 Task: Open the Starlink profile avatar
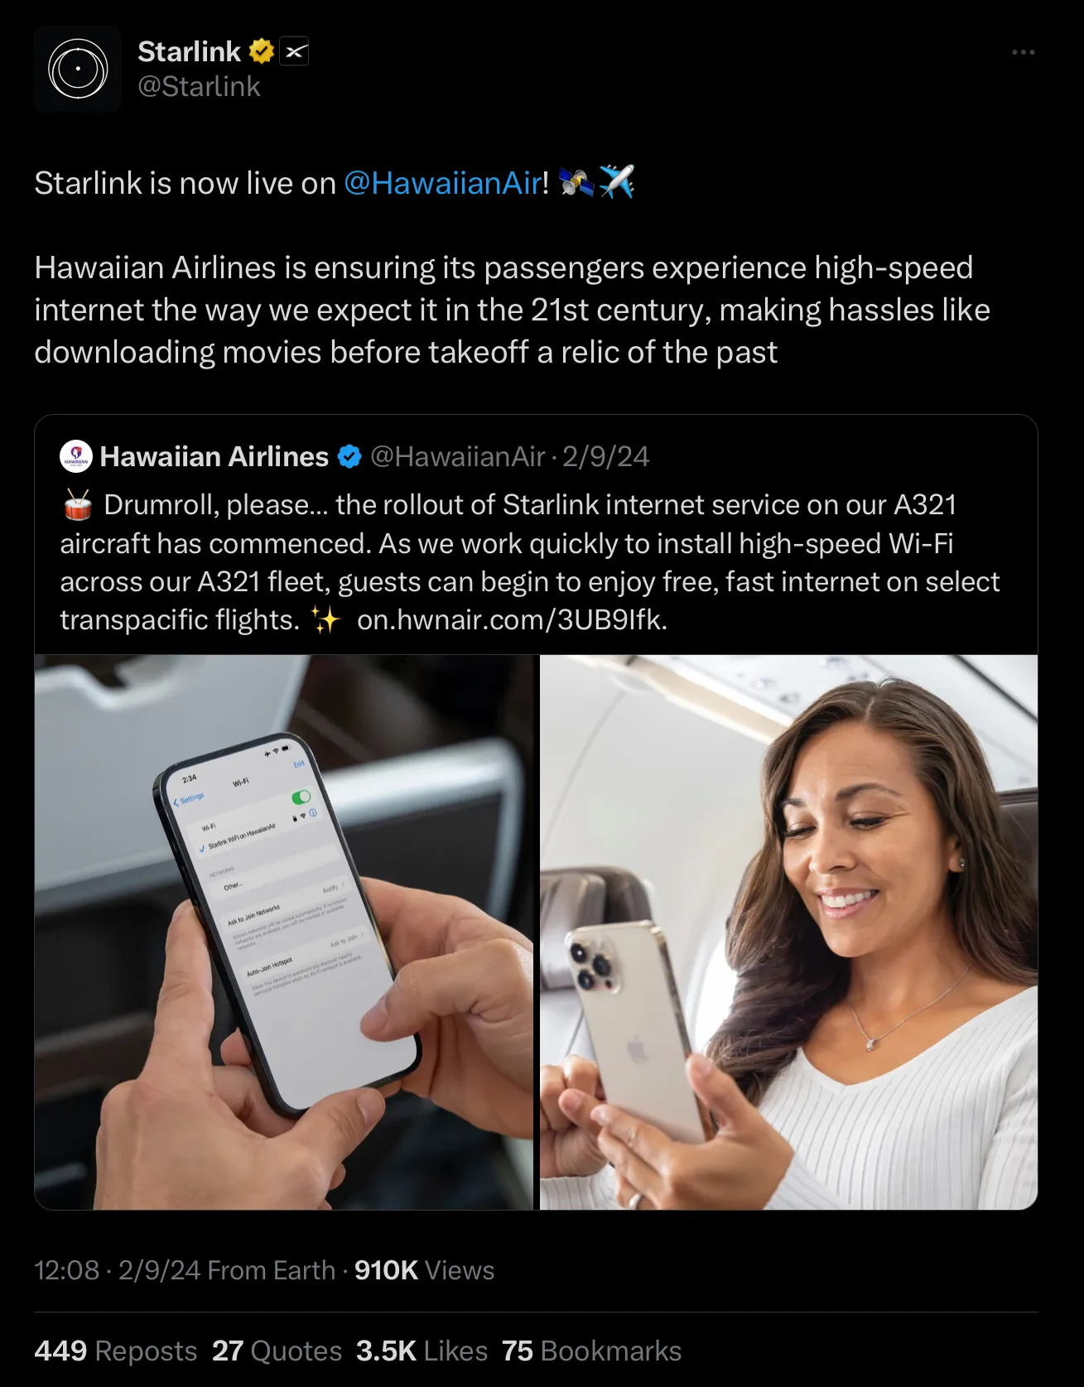[78, 69]
